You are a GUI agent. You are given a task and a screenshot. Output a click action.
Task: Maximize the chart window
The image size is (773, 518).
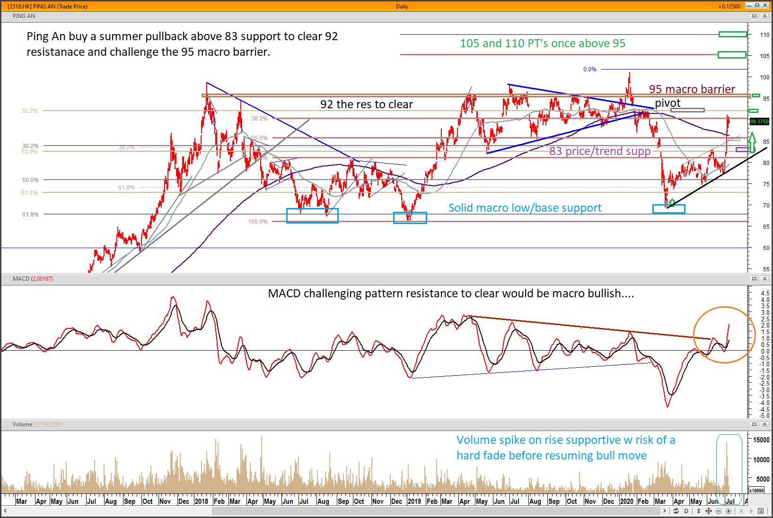coord(757,6)
